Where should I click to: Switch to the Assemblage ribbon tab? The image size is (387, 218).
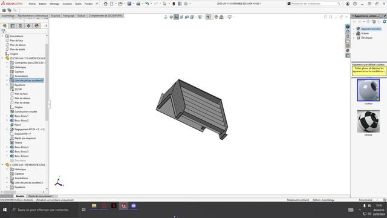point(8,16)
